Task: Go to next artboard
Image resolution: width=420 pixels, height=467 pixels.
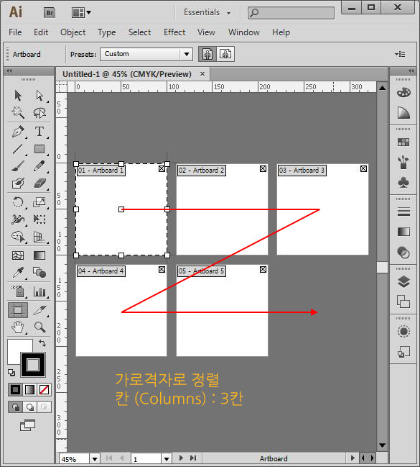Action: [181, 458]
